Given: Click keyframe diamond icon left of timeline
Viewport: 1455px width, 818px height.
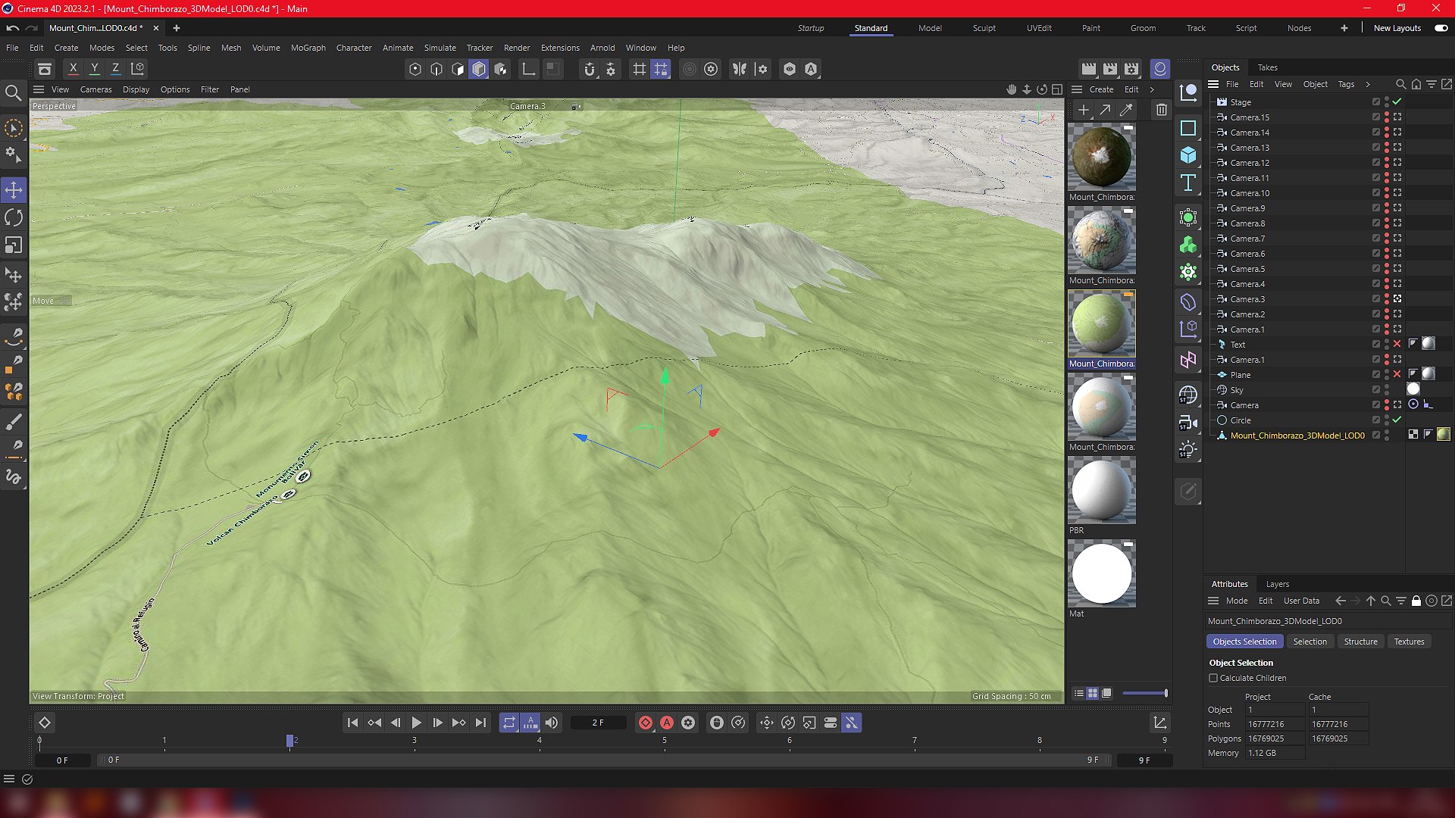Looking at the screenshot, I should tap(45, 723).
